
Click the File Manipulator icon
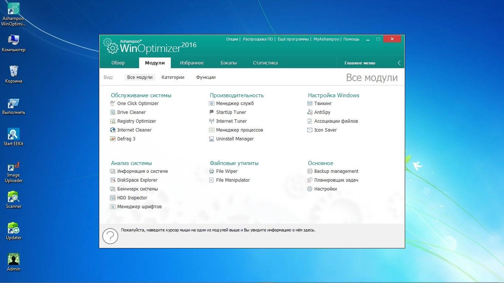pos(212,180)
